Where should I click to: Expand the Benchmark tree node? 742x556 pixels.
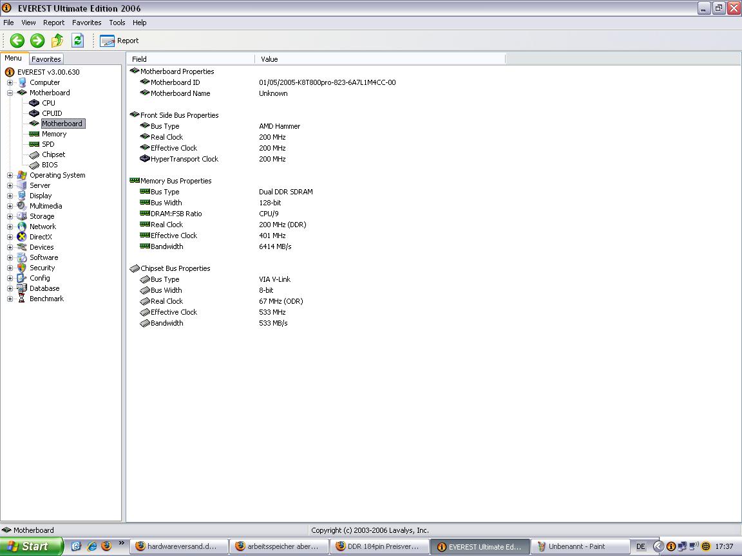10,299
